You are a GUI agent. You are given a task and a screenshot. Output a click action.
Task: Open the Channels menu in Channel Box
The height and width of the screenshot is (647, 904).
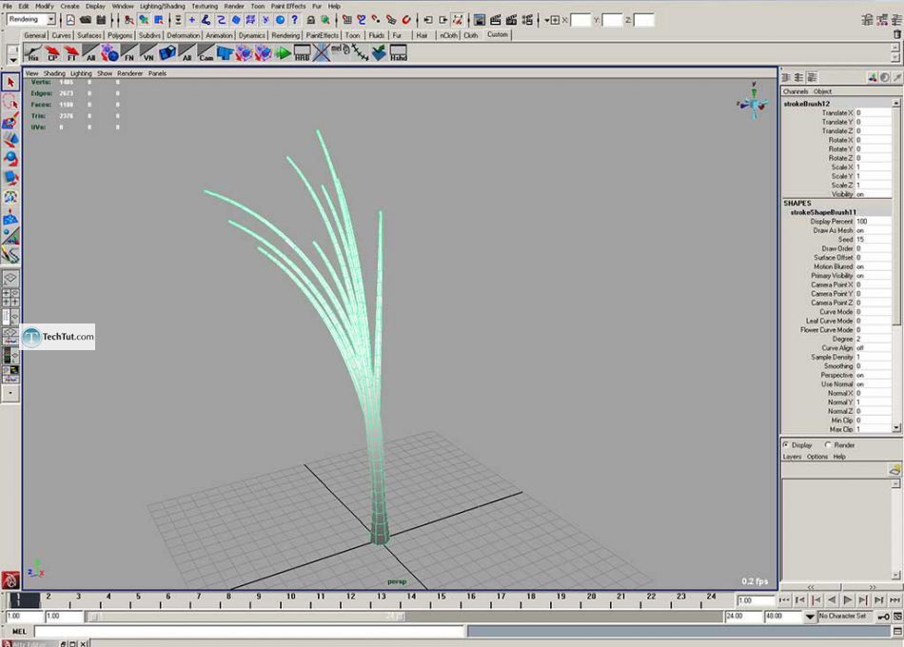(x=795, y=91)
